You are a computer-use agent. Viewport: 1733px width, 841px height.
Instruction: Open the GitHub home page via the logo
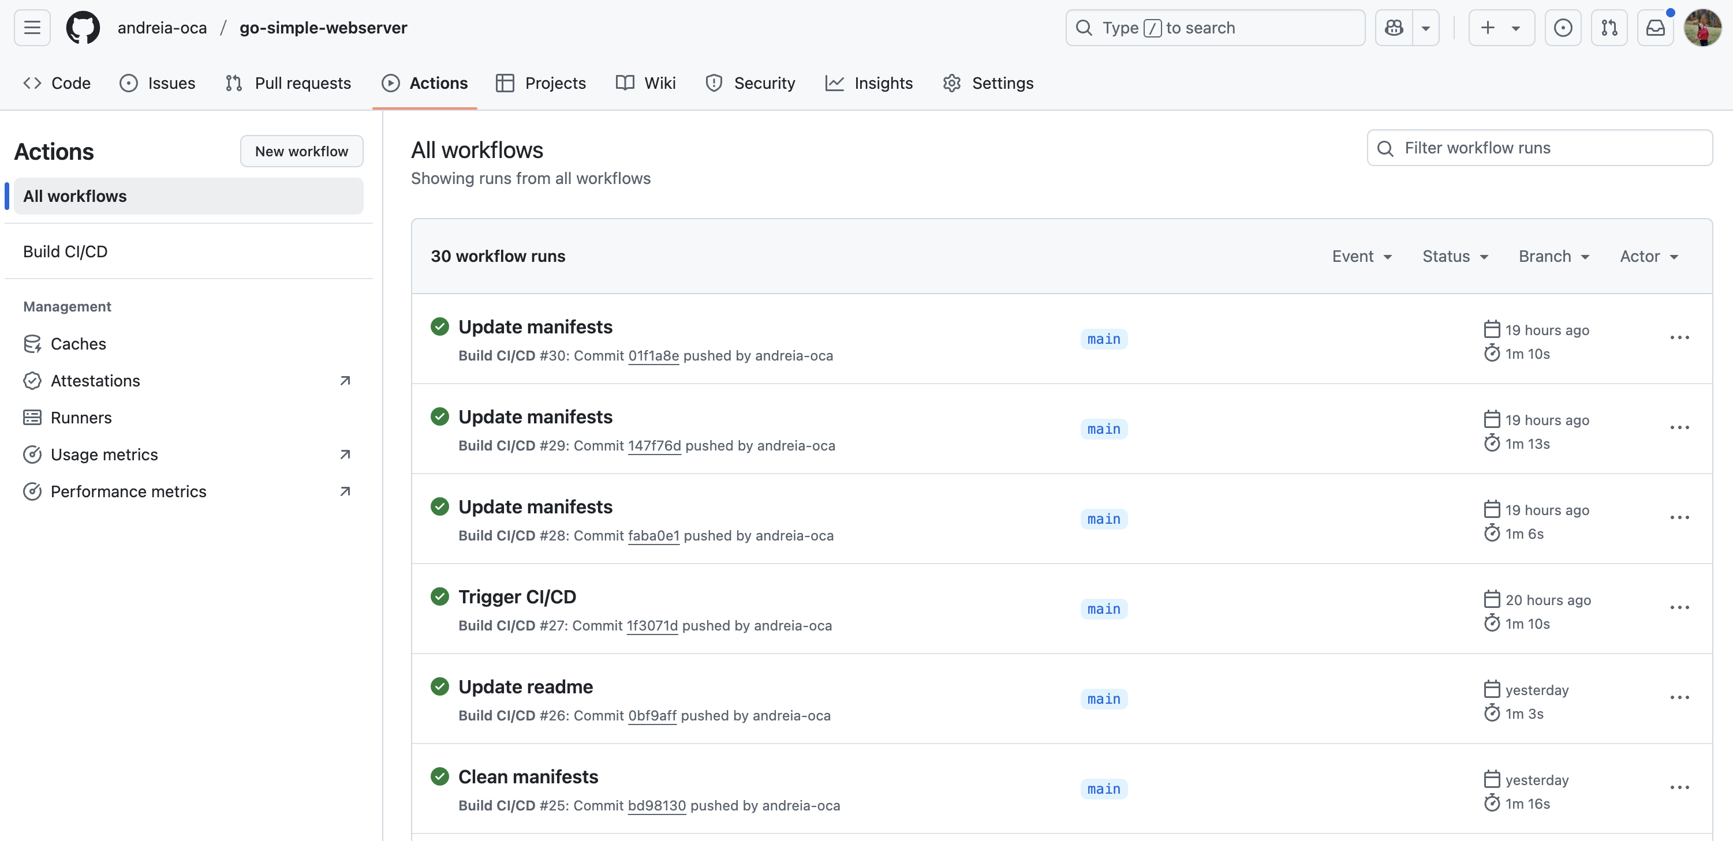[x=83, y=28]
